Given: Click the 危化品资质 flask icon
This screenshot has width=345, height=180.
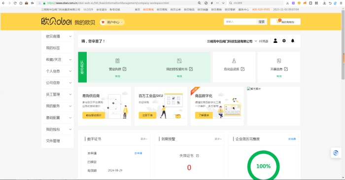Looking at the screenshot, I should (234, 61).
